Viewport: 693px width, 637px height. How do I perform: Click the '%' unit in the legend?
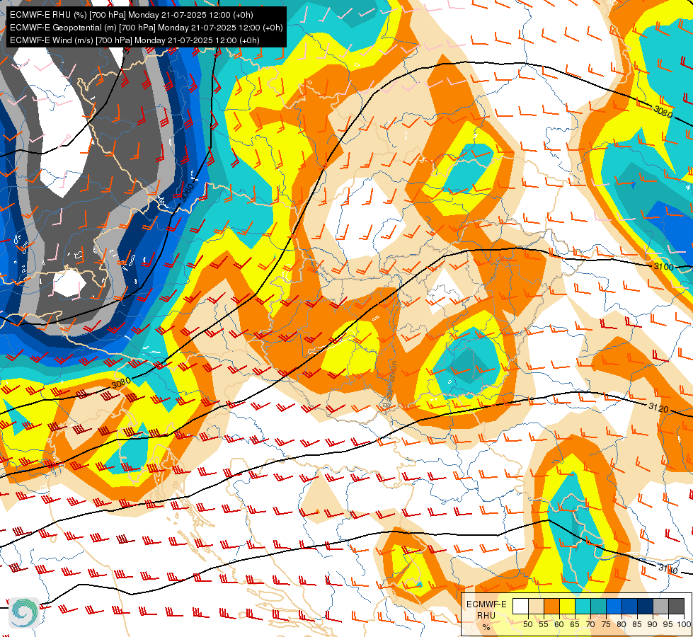[486, 627]
